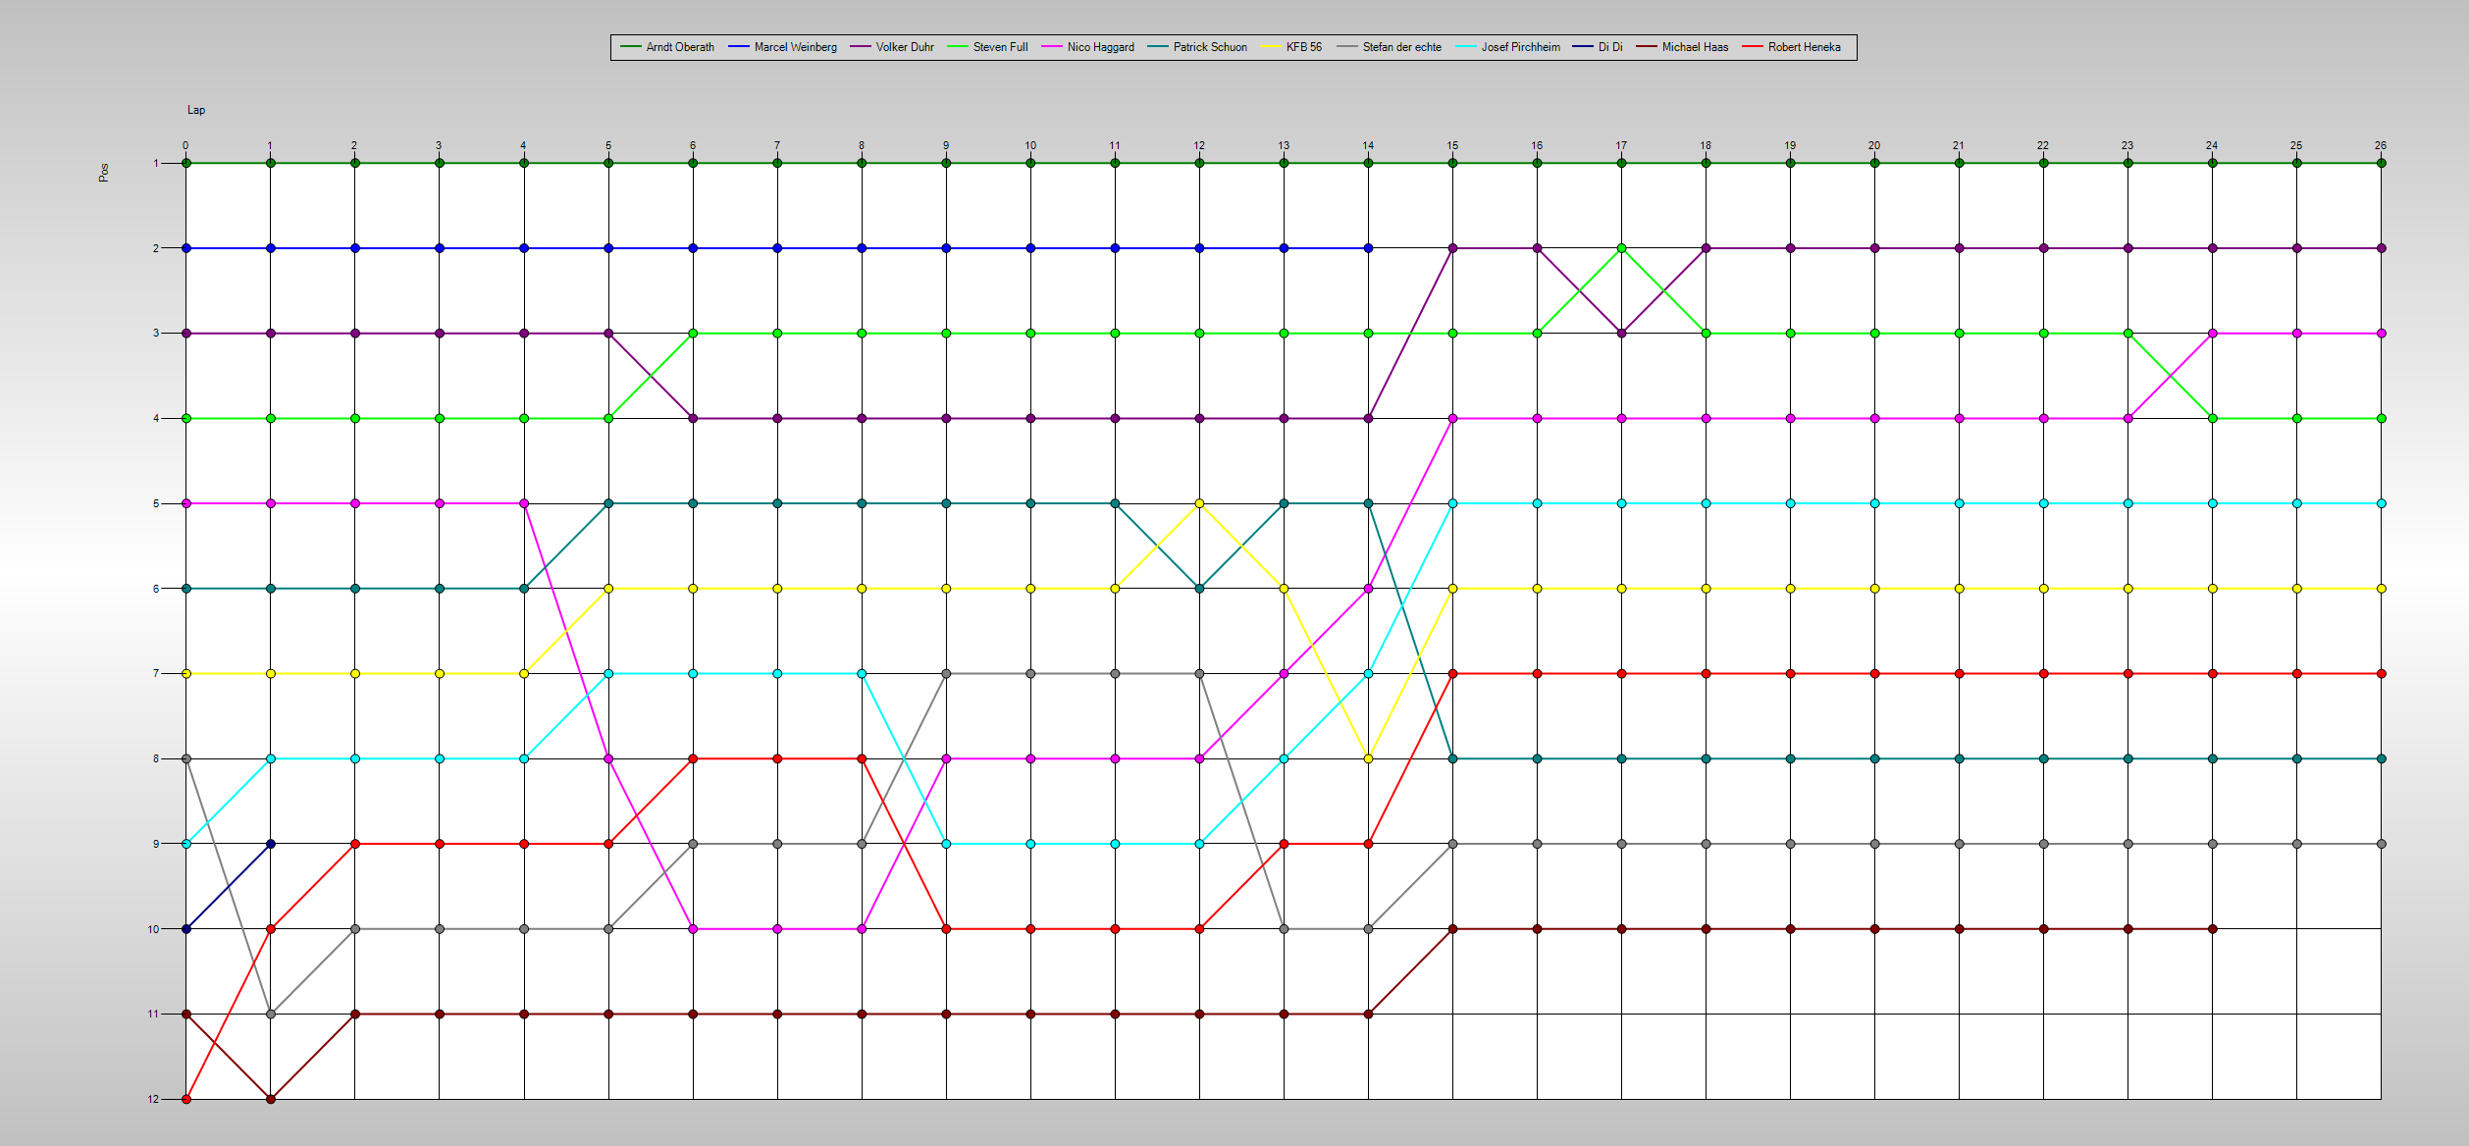
Task: Click the Arndt Oberath legend entry
Action: (667, 47)
